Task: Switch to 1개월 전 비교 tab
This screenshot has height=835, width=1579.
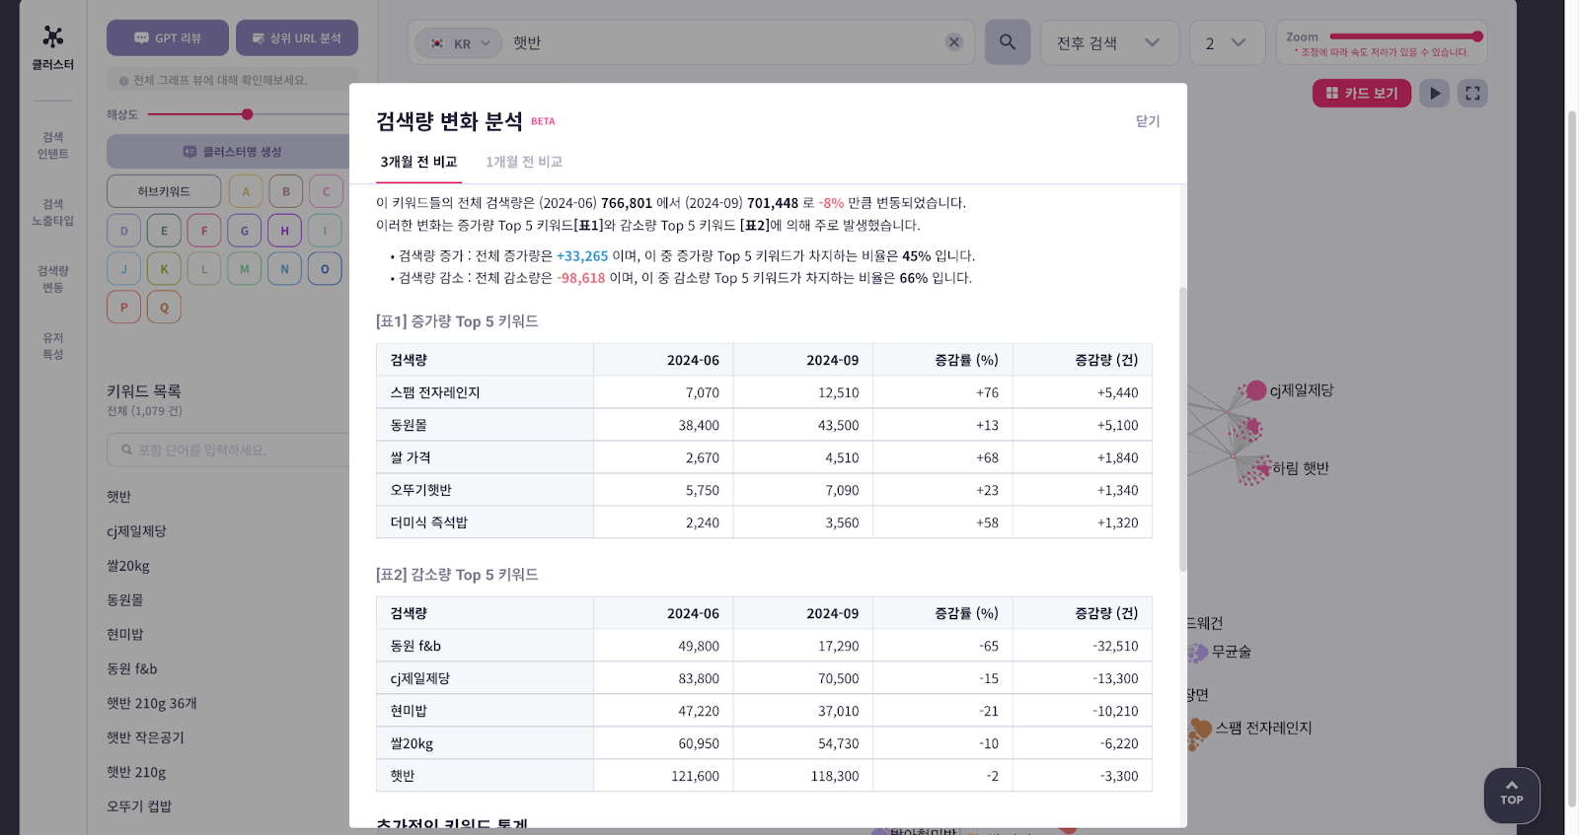Action: point(524,162)
